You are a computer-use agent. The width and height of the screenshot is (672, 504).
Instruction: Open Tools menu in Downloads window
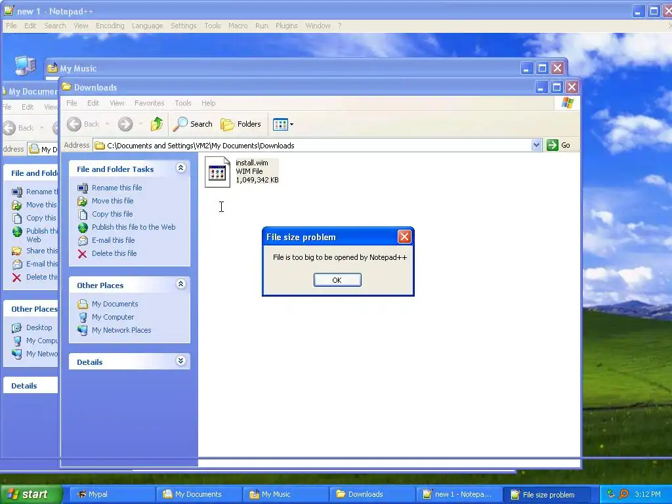point(183,103)
